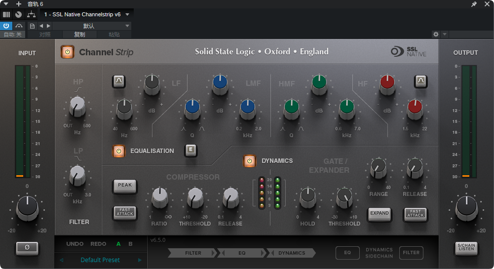Click the 对照 compare item
Image resolution: width=494 pixels, height=269 pixels.
click(45, 35)
